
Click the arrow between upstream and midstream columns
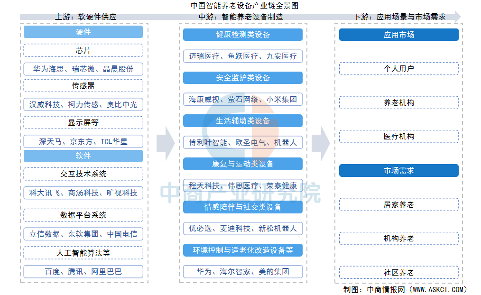(x=165, y=143)
